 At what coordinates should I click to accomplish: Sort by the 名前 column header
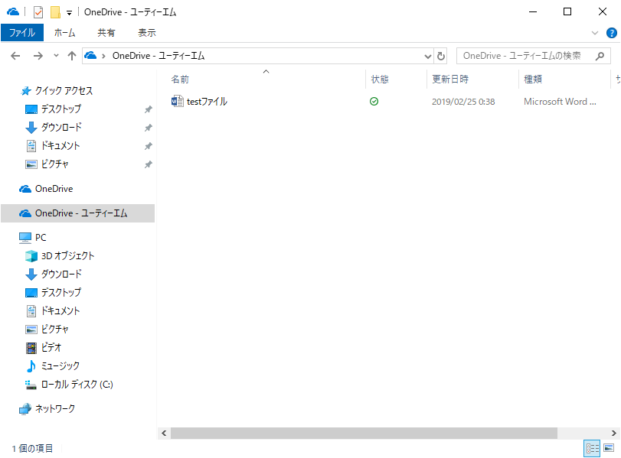(180, 79)
